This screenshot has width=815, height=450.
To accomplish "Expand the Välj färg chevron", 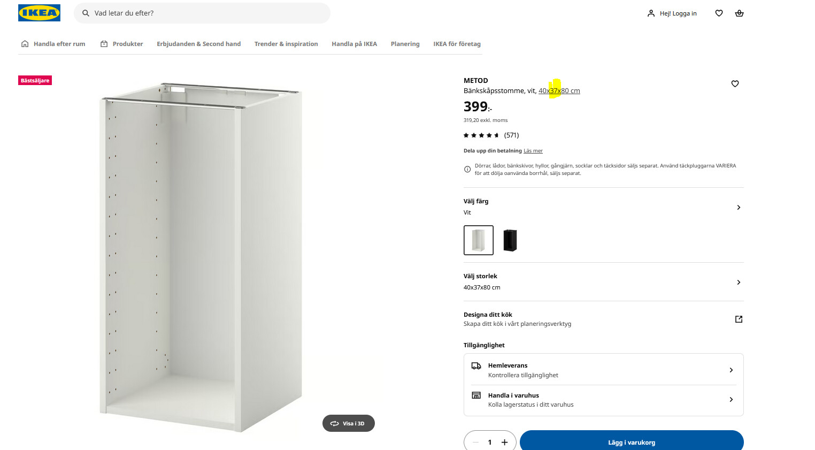I will pyautogui.click(x=739, y=208).
